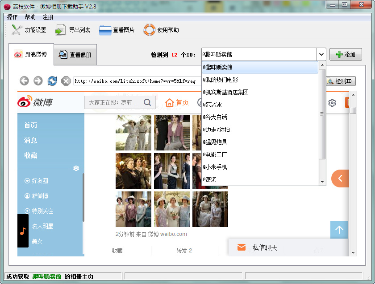Click 导出列表 export list icon
375x284 pixels.
(73, 30)
